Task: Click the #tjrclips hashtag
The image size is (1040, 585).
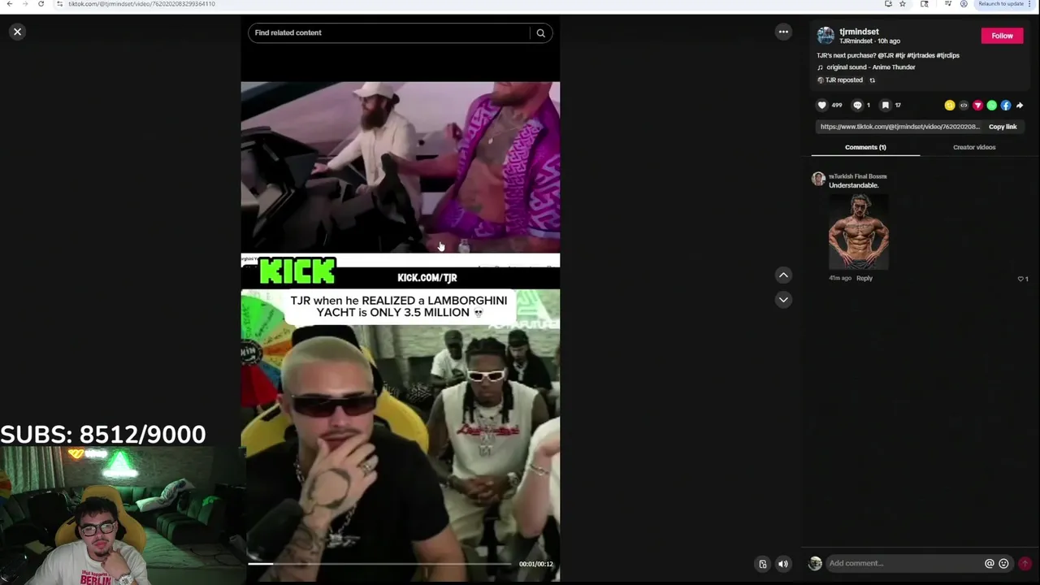Action: [x=948, y=55]
